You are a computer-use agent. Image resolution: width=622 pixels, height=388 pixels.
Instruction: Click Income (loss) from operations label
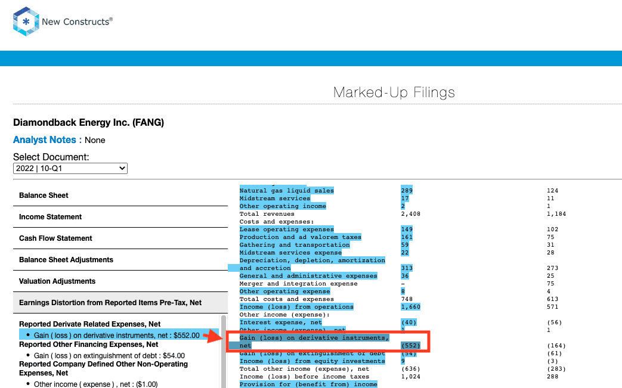click(x=296, y=307)
